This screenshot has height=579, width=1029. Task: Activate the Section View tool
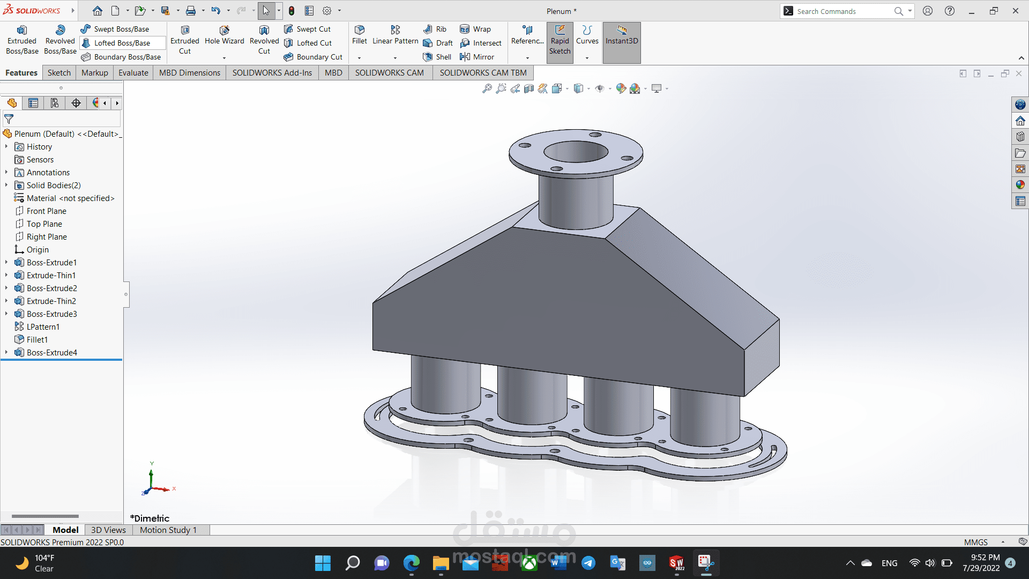(528, 88)
